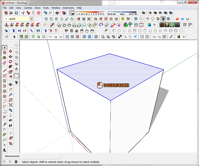Click the credits info status icon
The image size is (199, 166).
tap(10, 162)
